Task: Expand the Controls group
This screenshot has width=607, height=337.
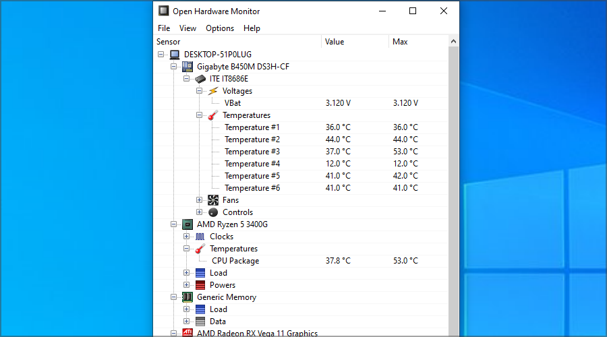Action: [x=200, y=212]
